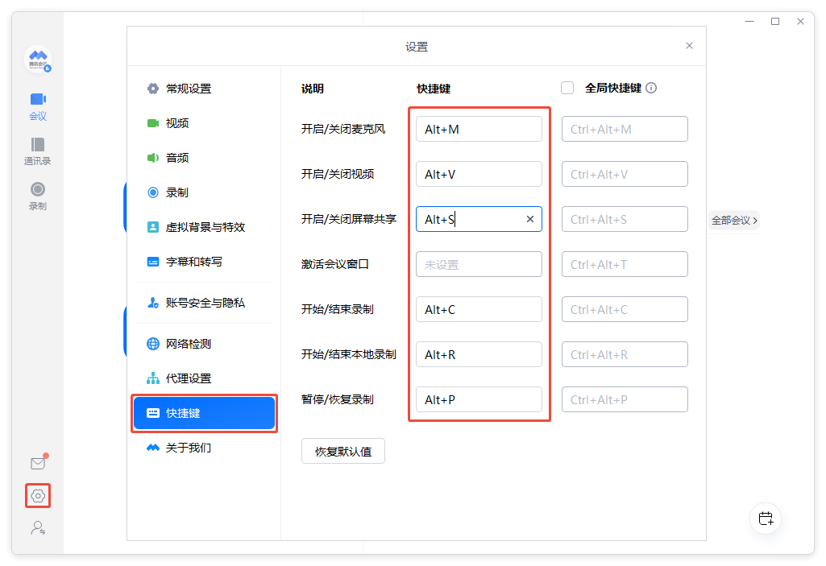Click the switch account person icon
The height and width of the screenshot is (566, 826).
(38, 527)
